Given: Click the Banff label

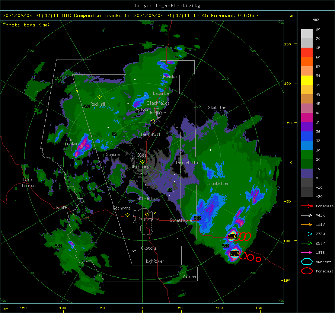Looking at the screenshot, I should coord(61,208).
